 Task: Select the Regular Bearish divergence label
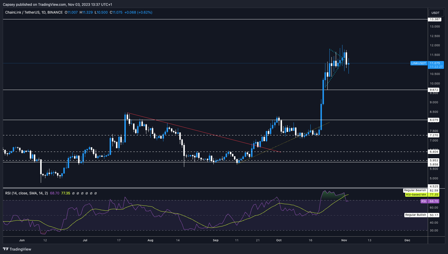pos(415,190)
